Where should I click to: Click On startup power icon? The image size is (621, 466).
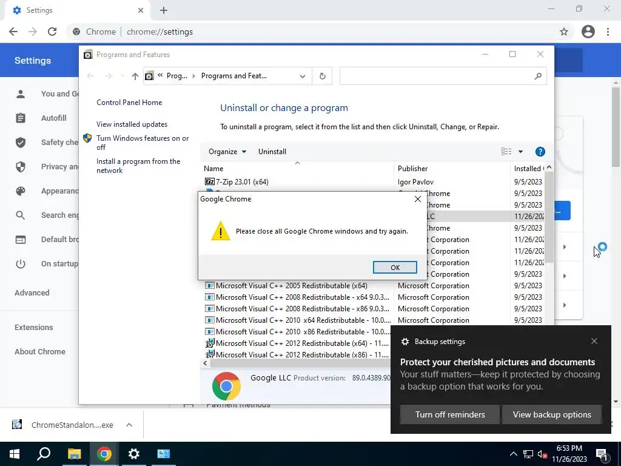(21, 264)
